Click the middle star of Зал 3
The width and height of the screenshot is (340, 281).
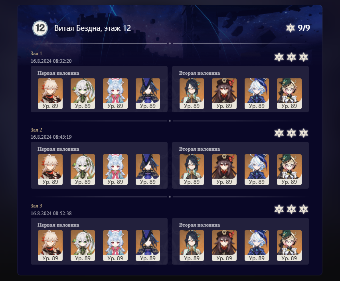coord(291,209)
